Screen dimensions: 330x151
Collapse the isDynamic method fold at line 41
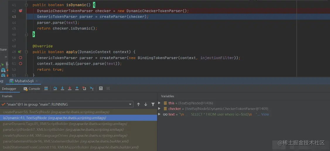click(27, 5)
